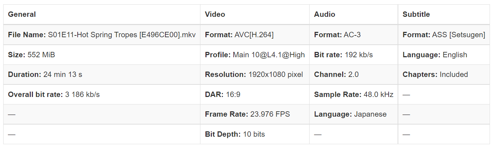Image resolution: width=491 pixels, height=146 pixels.
Task: Click the Bit Depth 10 bits cell
Action: [x=235, y=135]
